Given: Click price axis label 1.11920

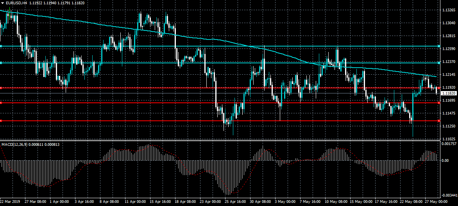Looking at the screenshot, I should [448, 87].
